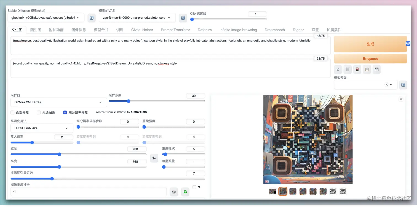Click the floppy disk save style icon
The image size is (417, 207).
(x=376, y=70)
